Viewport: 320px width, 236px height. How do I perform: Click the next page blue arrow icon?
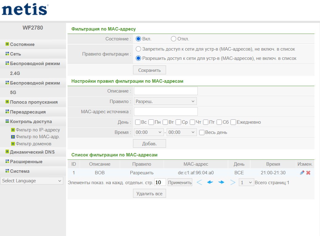(x=221, y=182)
